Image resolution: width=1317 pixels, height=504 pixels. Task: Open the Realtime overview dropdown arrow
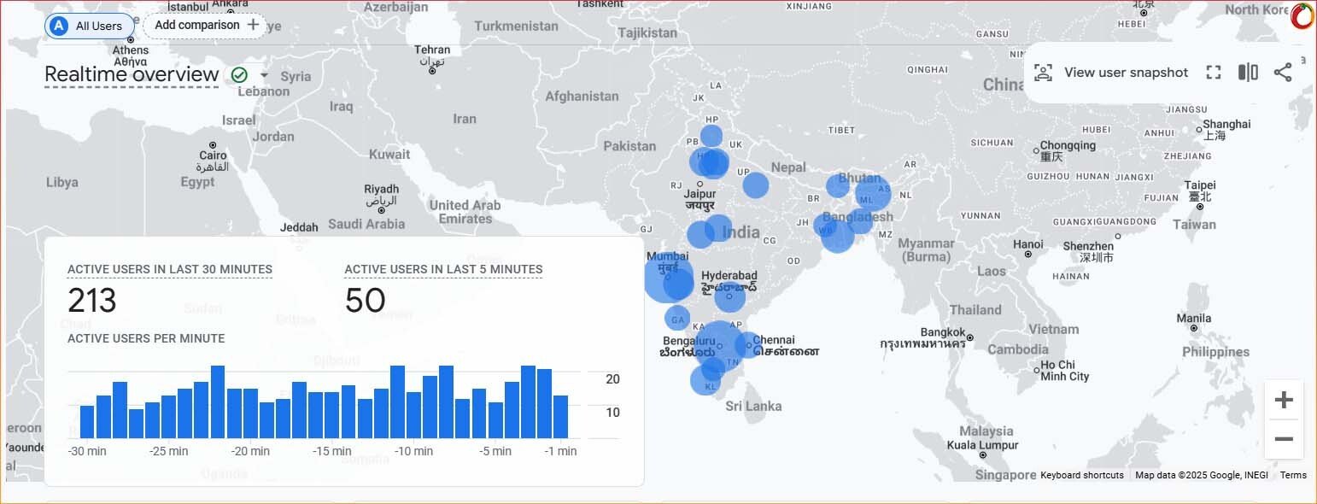click(x=264, y=75)
